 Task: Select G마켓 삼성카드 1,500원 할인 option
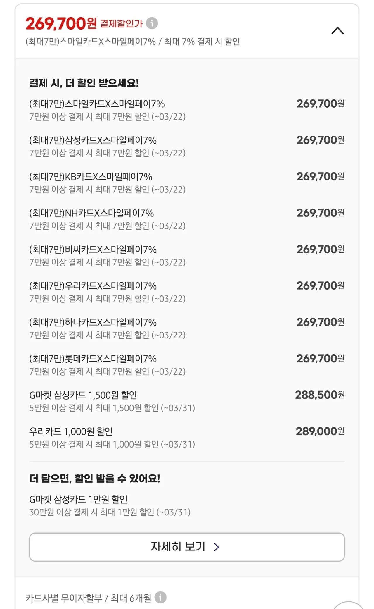pos(83,395)
